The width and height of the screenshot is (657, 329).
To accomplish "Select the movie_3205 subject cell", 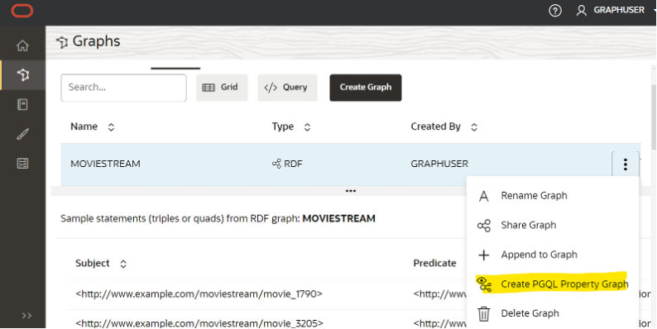I will click(x=199, y=323).
